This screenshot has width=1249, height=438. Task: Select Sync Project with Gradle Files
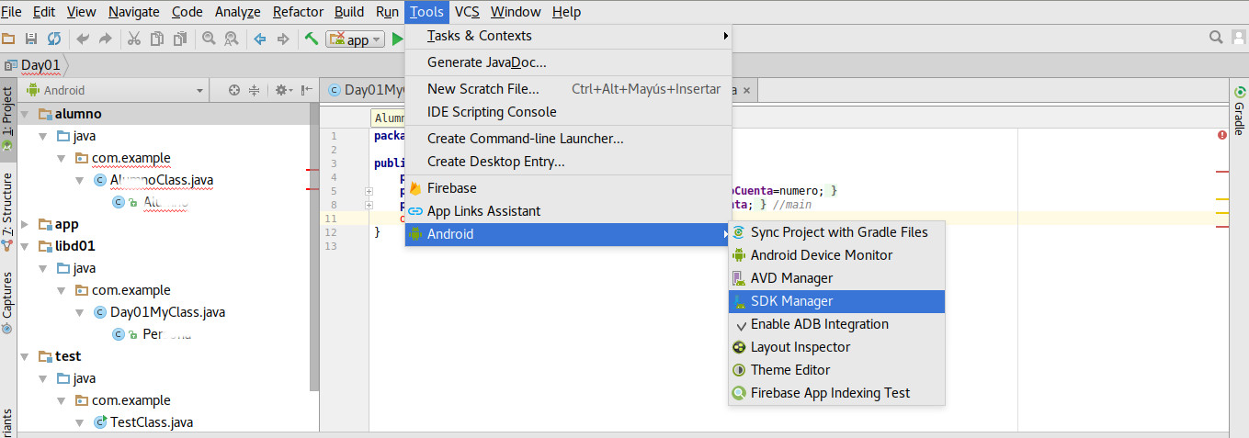(x=836, y=232)
